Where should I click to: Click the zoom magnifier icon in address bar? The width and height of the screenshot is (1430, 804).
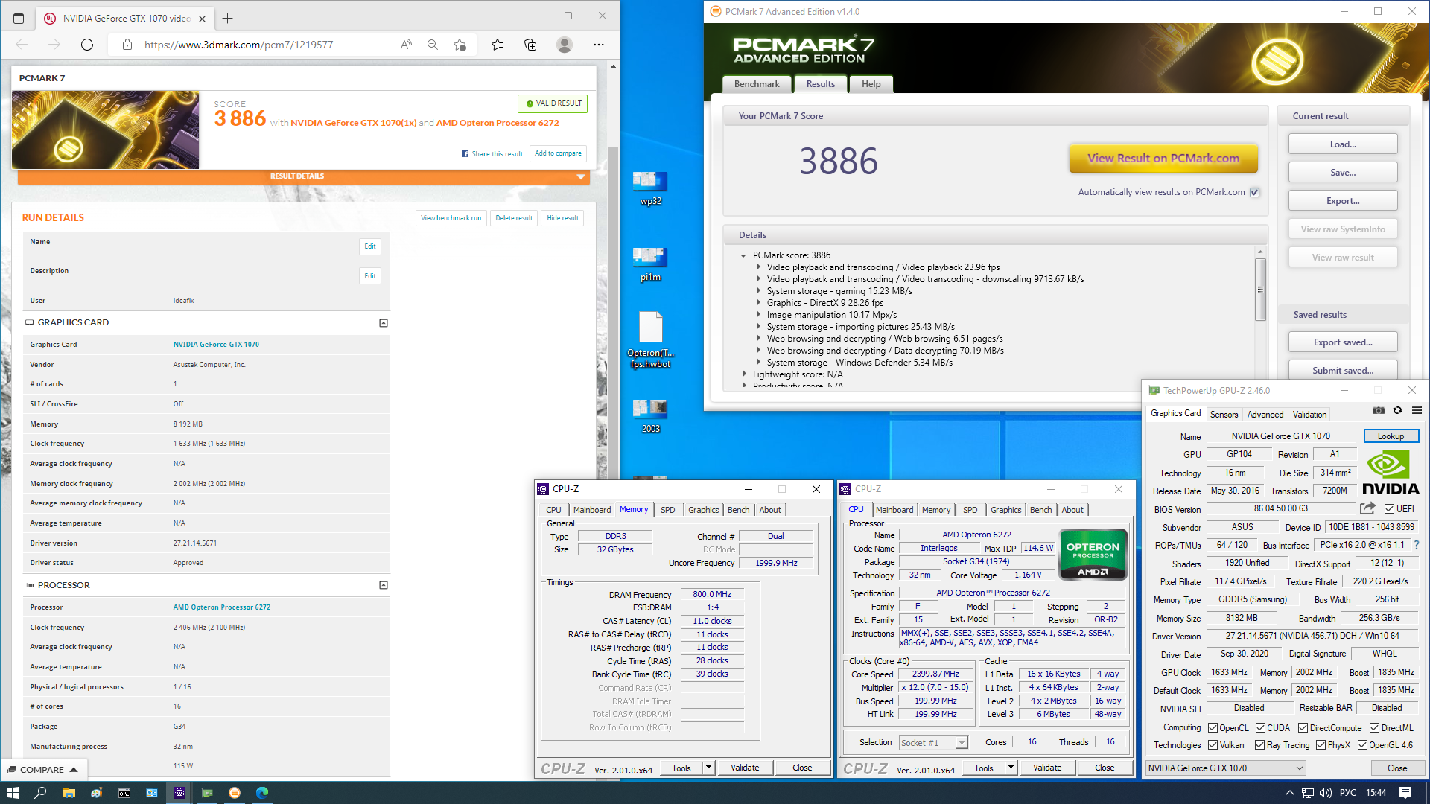(433, 45)
